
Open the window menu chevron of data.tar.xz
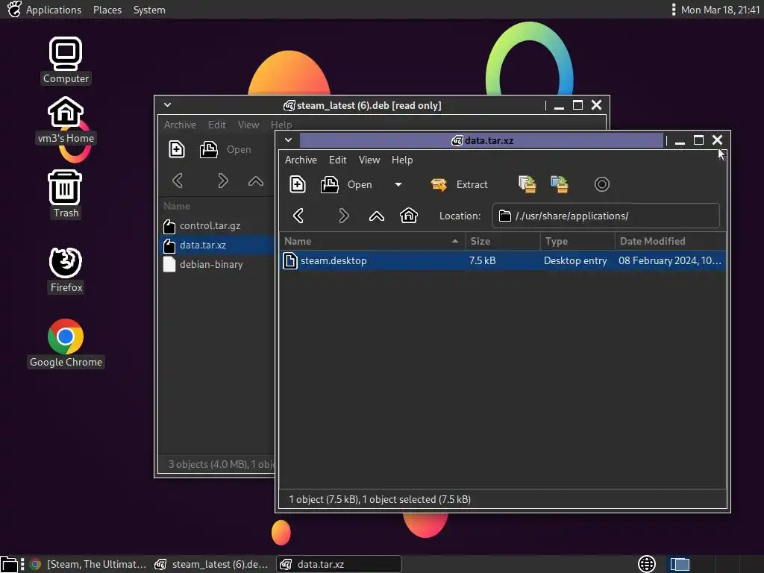pyautogui.click(x=289, y=140)
